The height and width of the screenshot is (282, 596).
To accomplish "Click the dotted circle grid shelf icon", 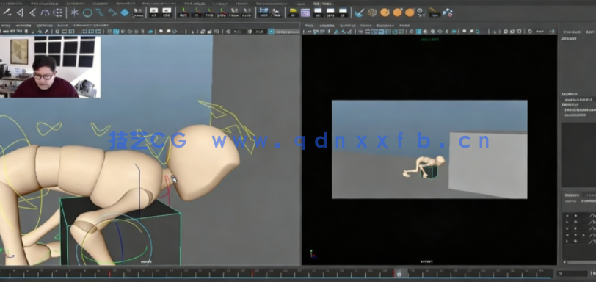I will coord(57,13).
